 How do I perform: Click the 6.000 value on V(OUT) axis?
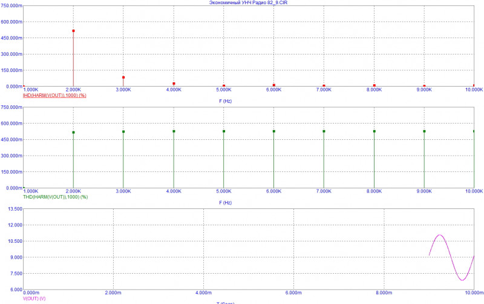click(16, 289)
